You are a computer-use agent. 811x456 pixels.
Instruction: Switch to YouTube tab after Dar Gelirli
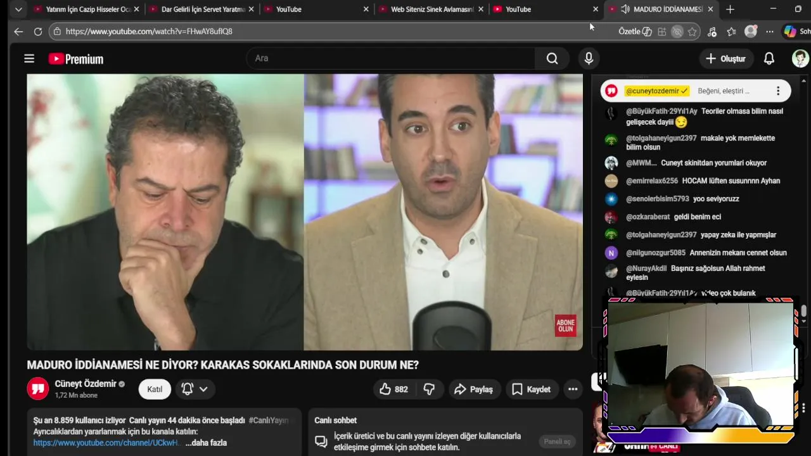point(316,9)
